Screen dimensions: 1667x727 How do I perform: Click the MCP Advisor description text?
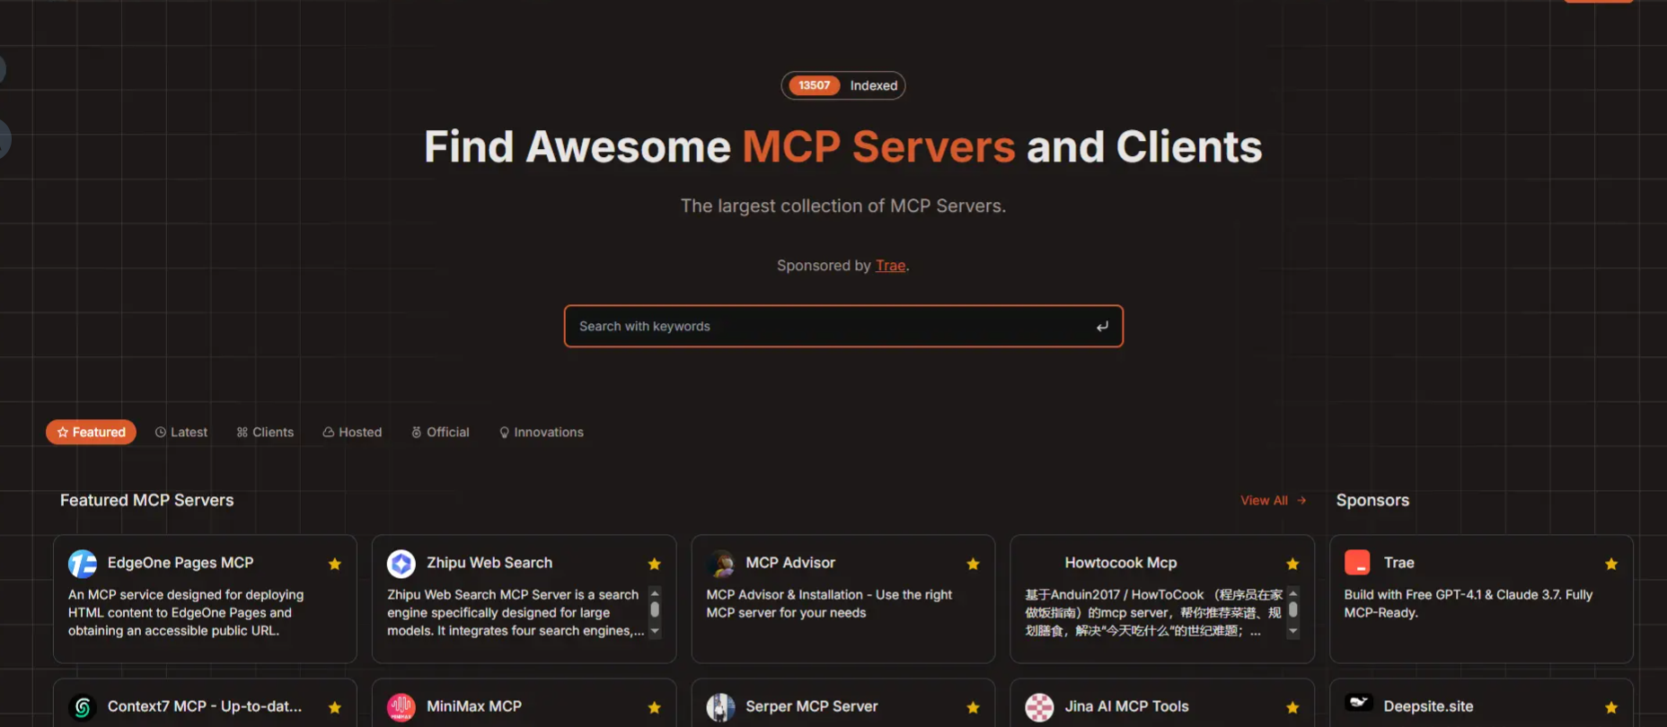pyautogui.click(x=829, y=604)
